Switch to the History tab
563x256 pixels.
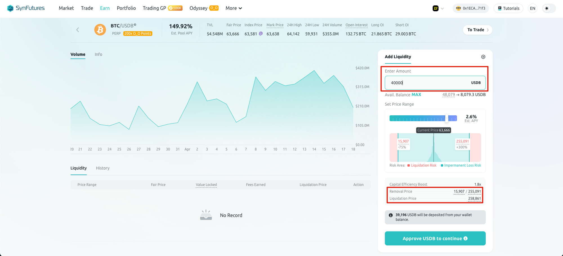coord(102,168)
